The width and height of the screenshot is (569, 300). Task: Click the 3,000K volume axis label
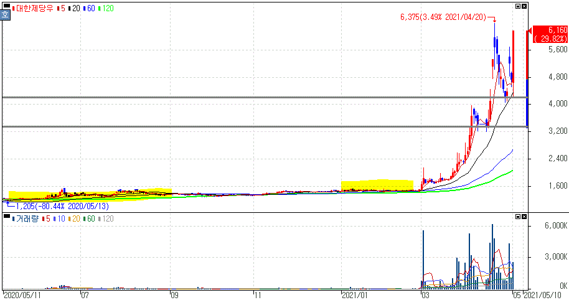(556, 257)
